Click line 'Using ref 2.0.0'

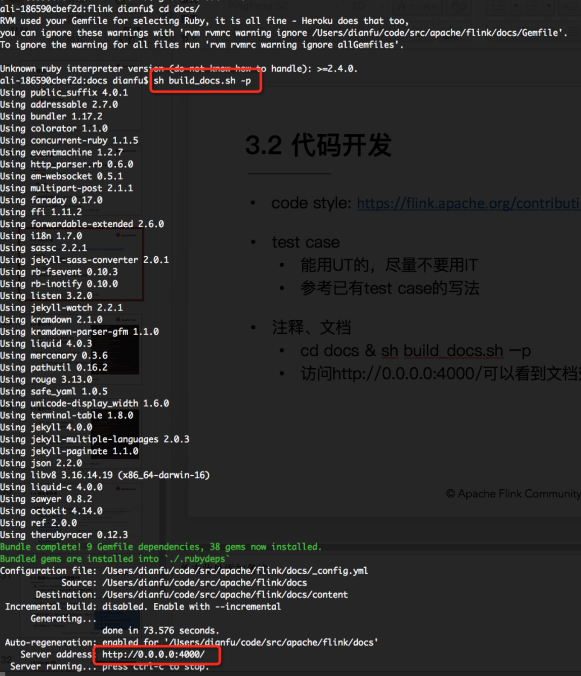click(39, 523)
